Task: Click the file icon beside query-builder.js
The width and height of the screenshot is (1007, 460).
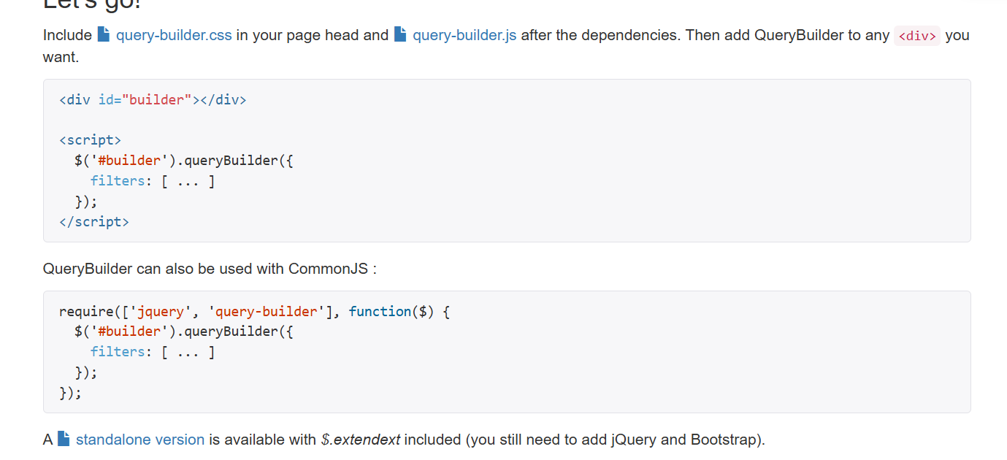Action: (400, 34)
